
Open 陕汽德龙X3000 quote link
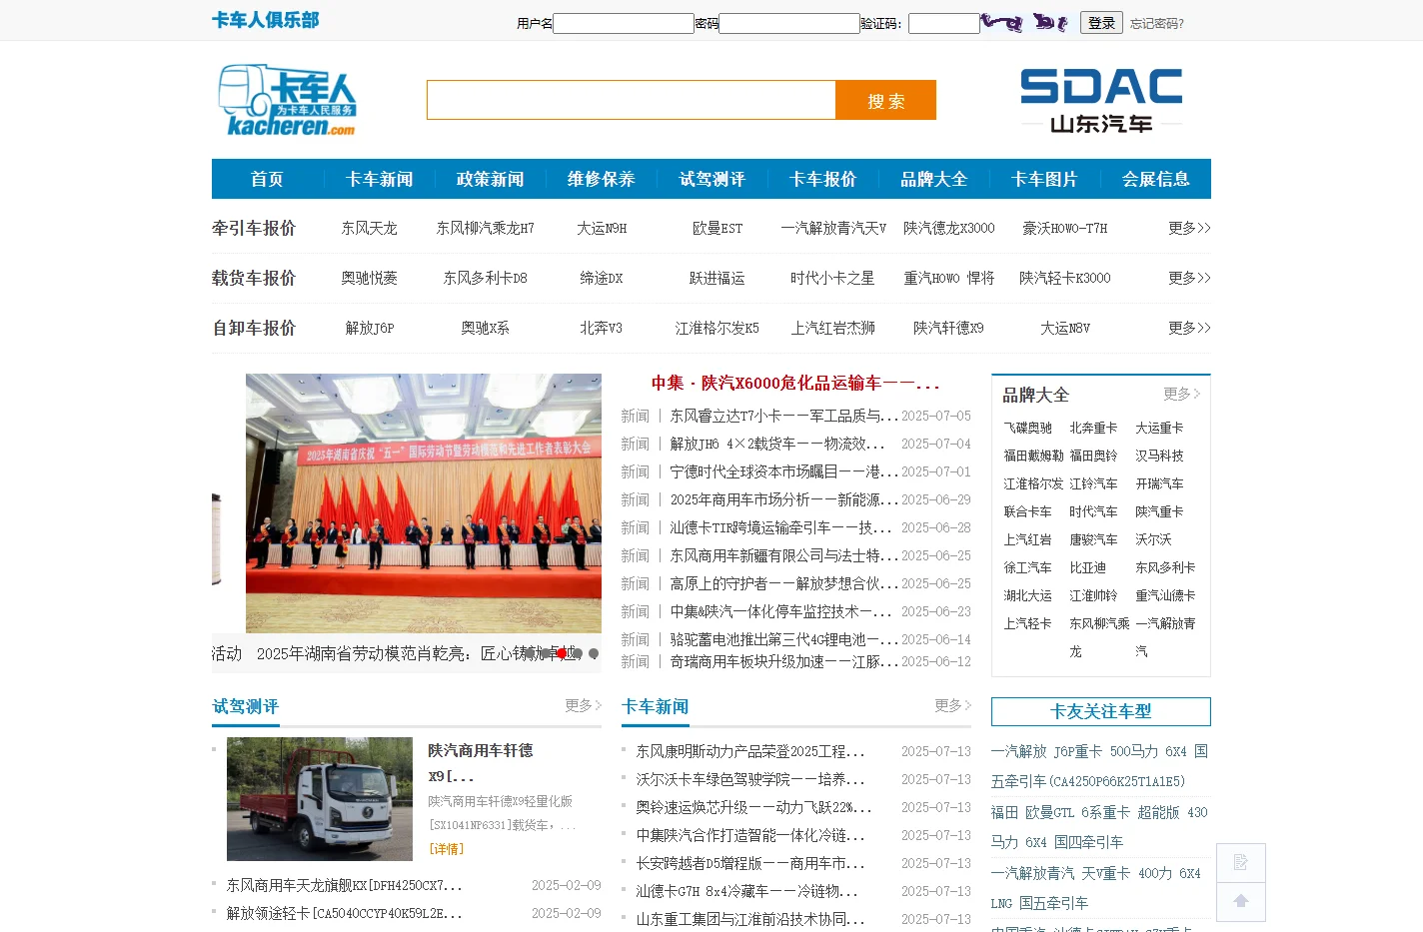click(949, 228)
